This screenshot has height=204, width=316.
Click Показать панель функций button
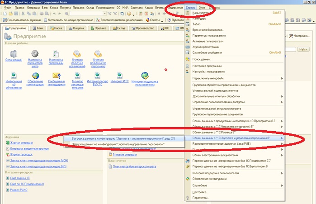[22, 20]
